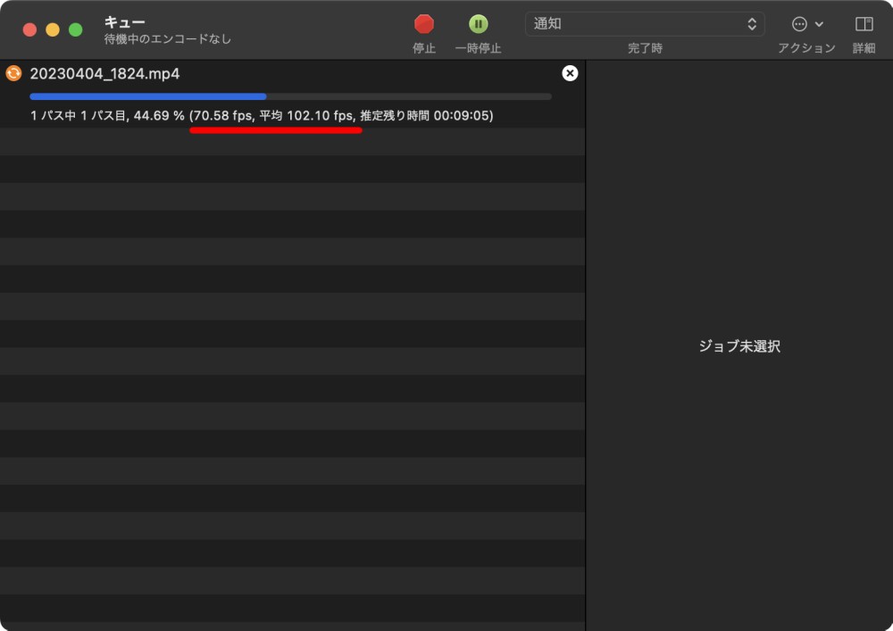The image size is (893, 631).
Task: Click the up-down arrows on the 通知 selector
Action: coord(752,24)
